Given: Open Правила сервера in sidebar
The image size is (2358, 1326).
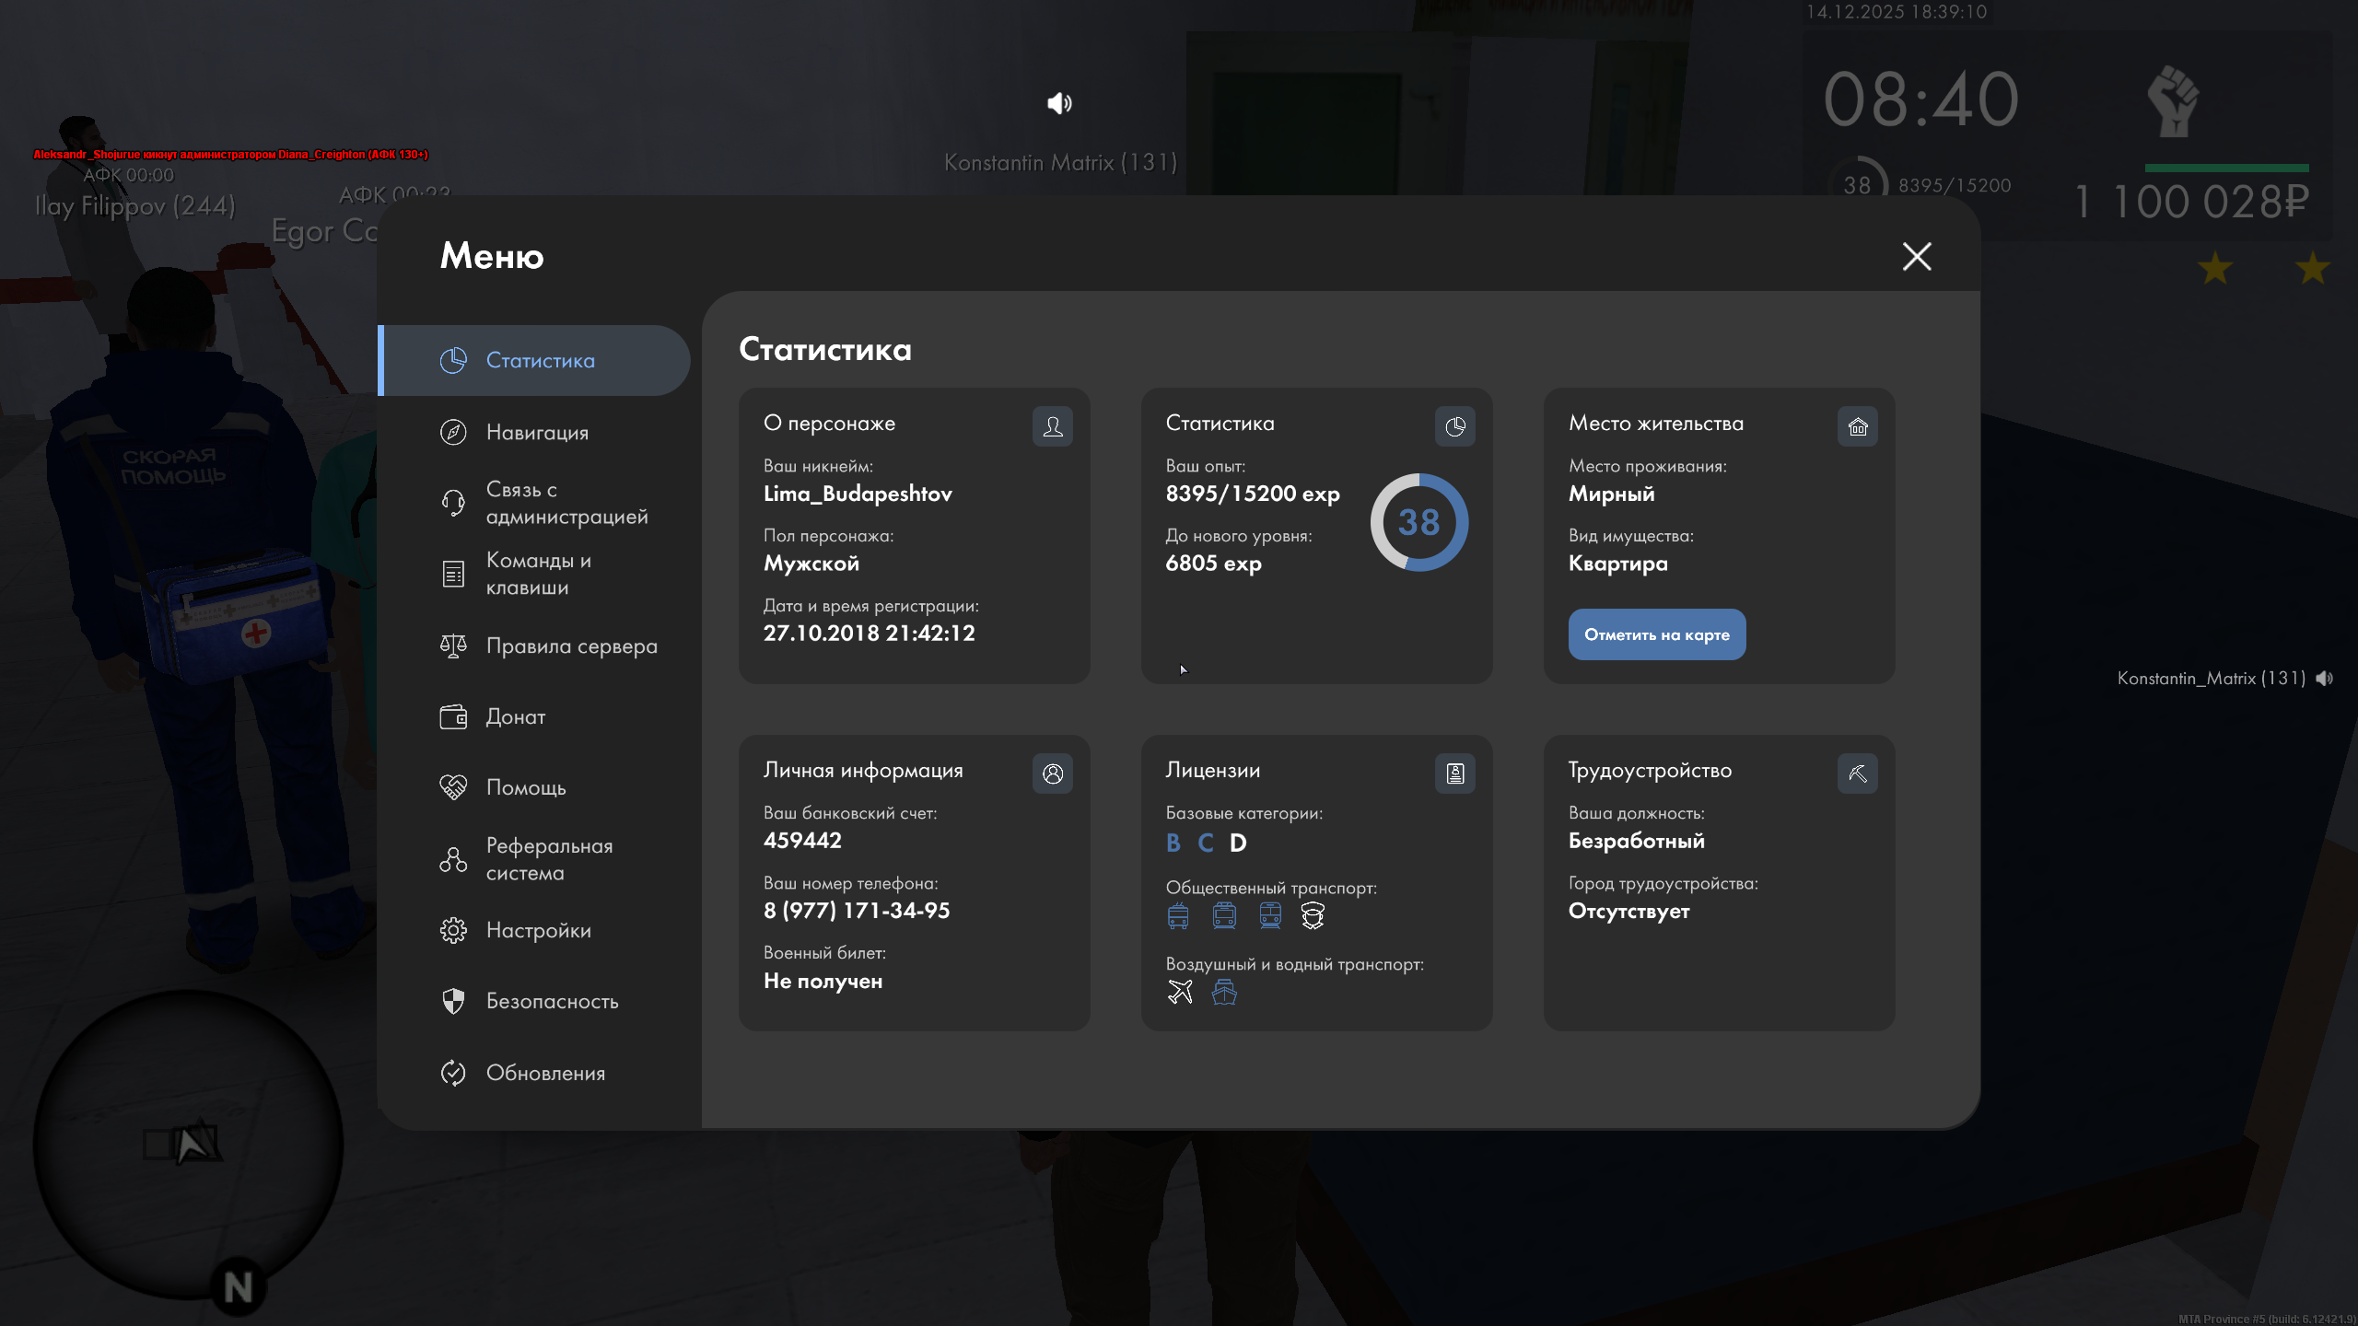Looking at the screenshot, I should 571,646.
